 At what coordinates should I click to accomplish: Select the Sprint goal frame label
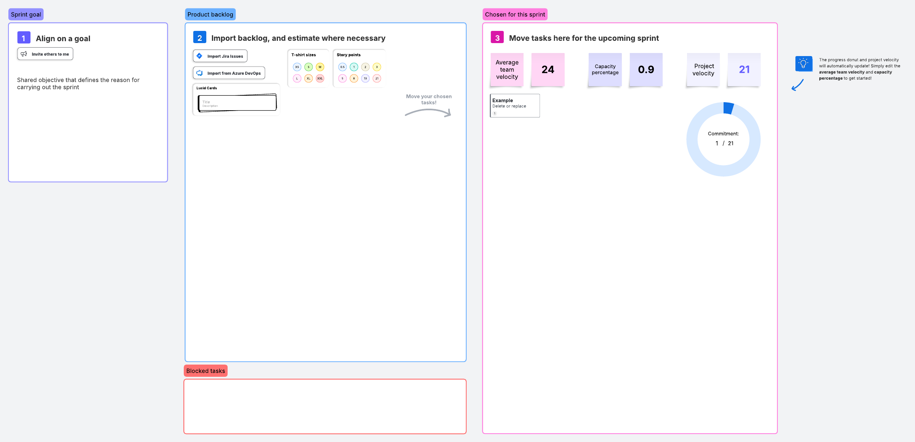[x=26, y=14]
